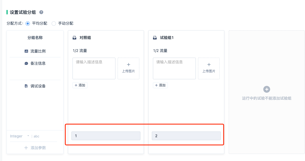
Task: Select 手动分配 radio button
Action: (x=54, y=24)
